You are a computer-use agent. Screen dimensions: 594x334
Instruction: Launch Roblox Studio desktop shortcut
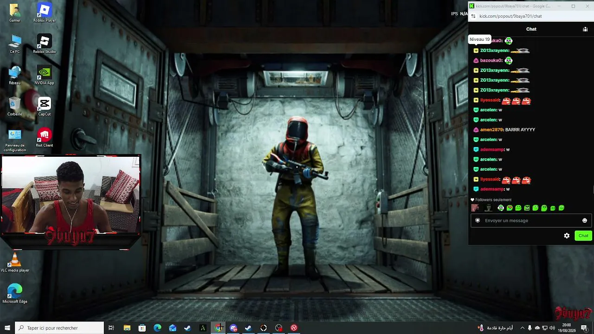coord(45,44)
